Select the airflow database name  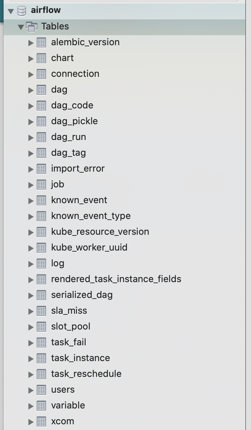[x=46, y=10]
